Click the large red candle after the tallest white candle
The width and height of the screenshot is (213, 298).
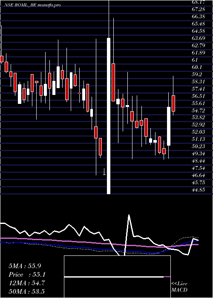click(x=113, y=82)
